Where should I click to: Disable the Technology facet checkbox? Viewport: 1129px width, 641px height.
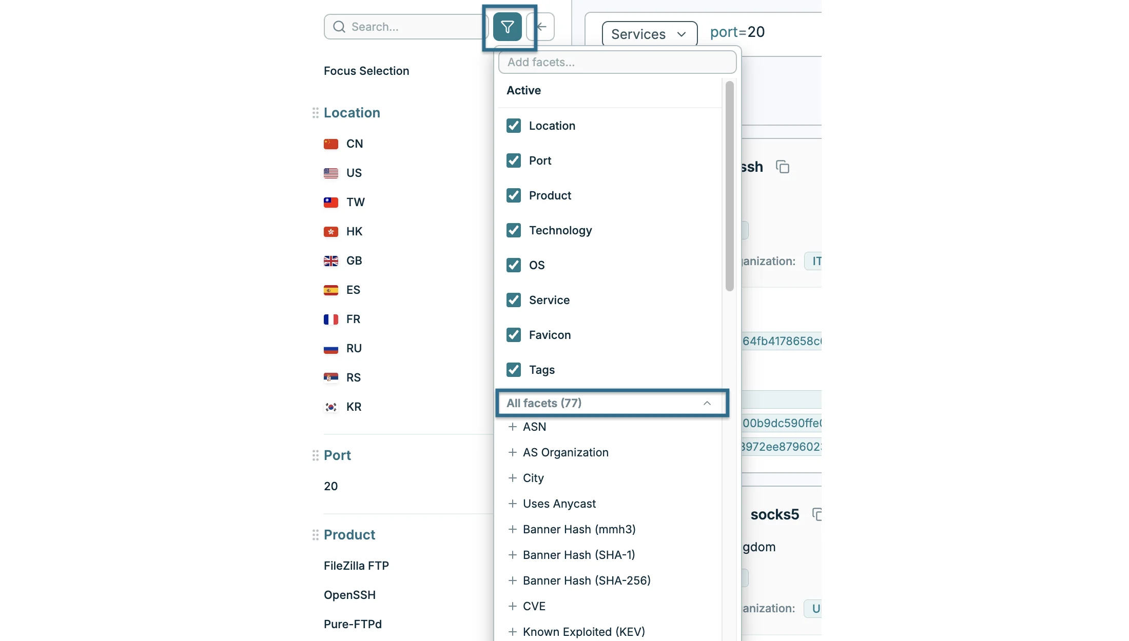tap(514, 230)
